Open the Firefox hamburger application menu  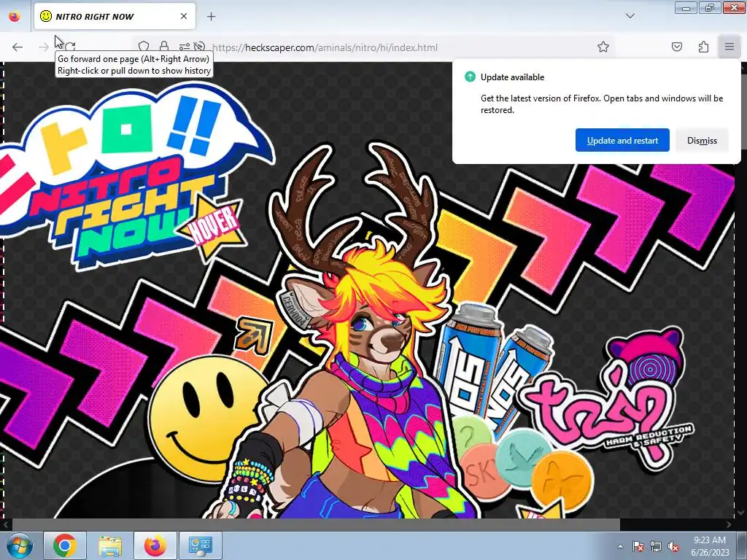pyautogui.click(x=729, y=47)
